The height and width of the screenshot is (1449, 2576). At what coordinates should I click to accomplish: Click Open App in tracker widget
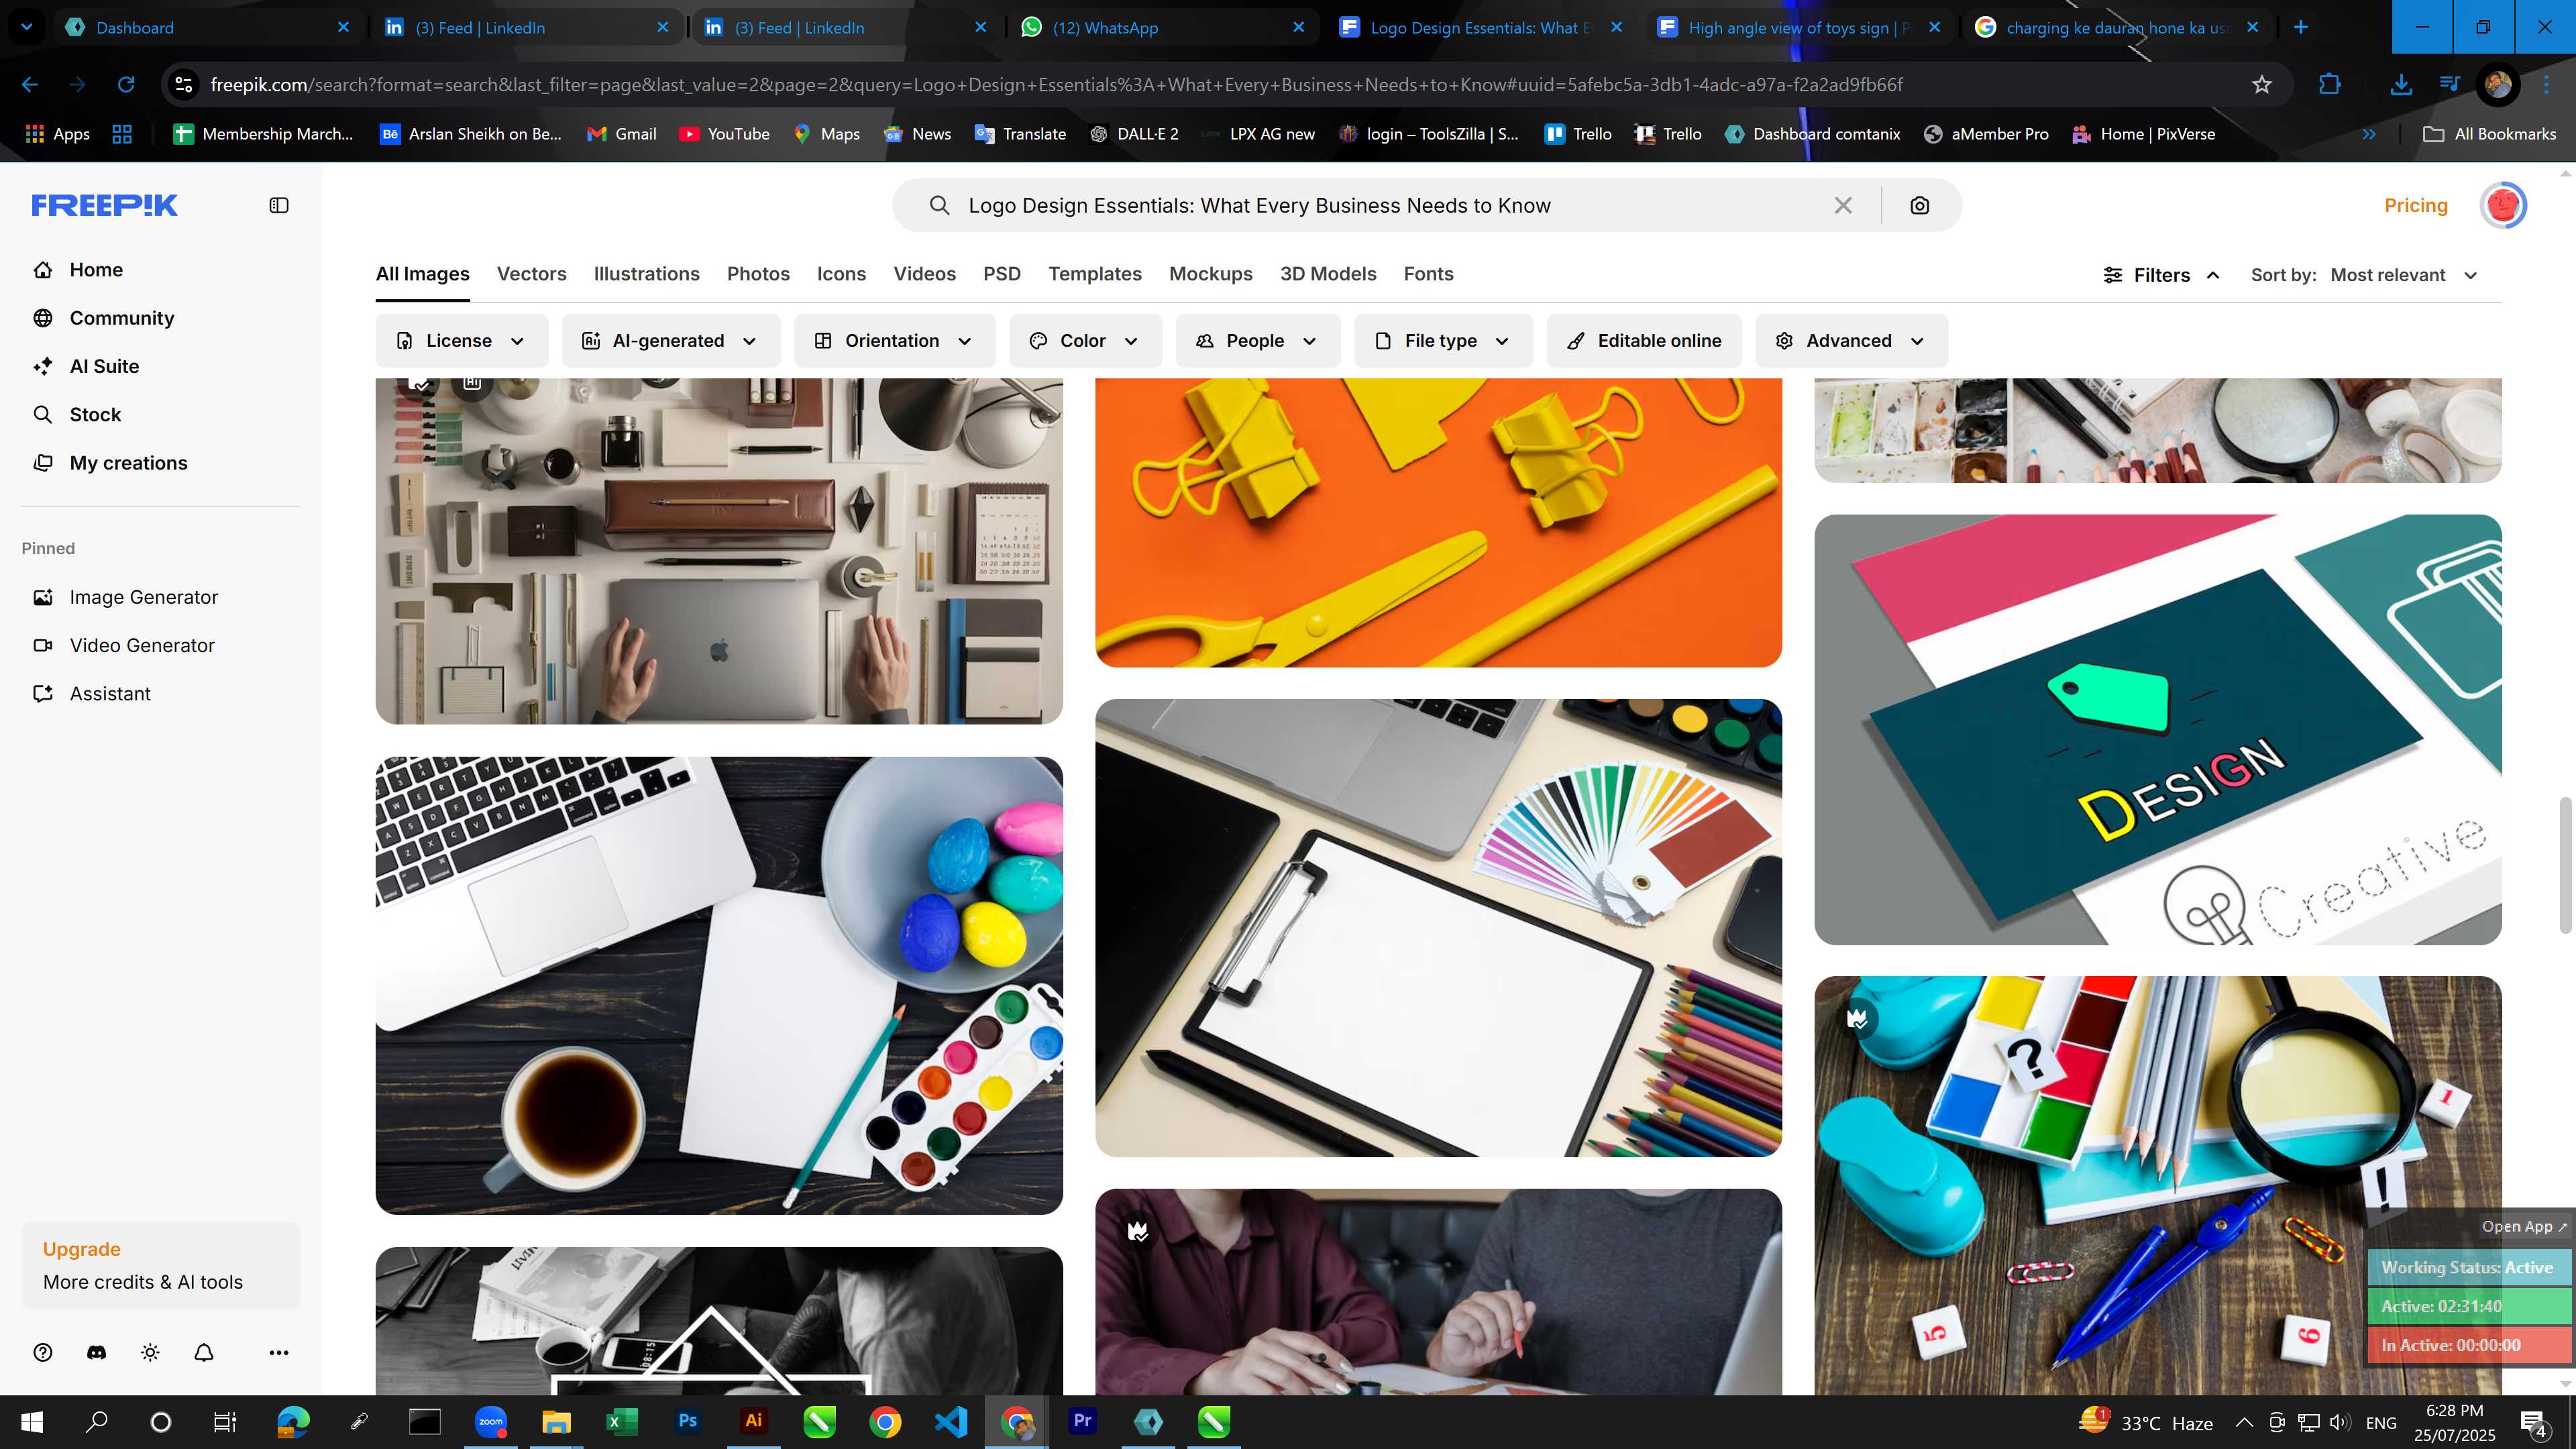tap(2523, 1226)
